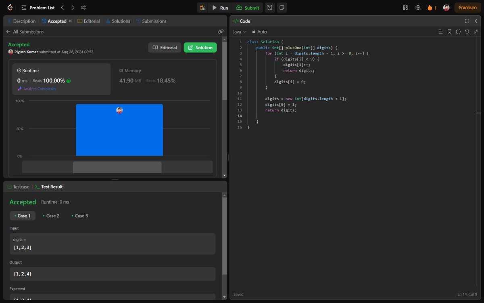Close the Accepted tab
This screenshot has width=484, height=303.
[70, 21]
